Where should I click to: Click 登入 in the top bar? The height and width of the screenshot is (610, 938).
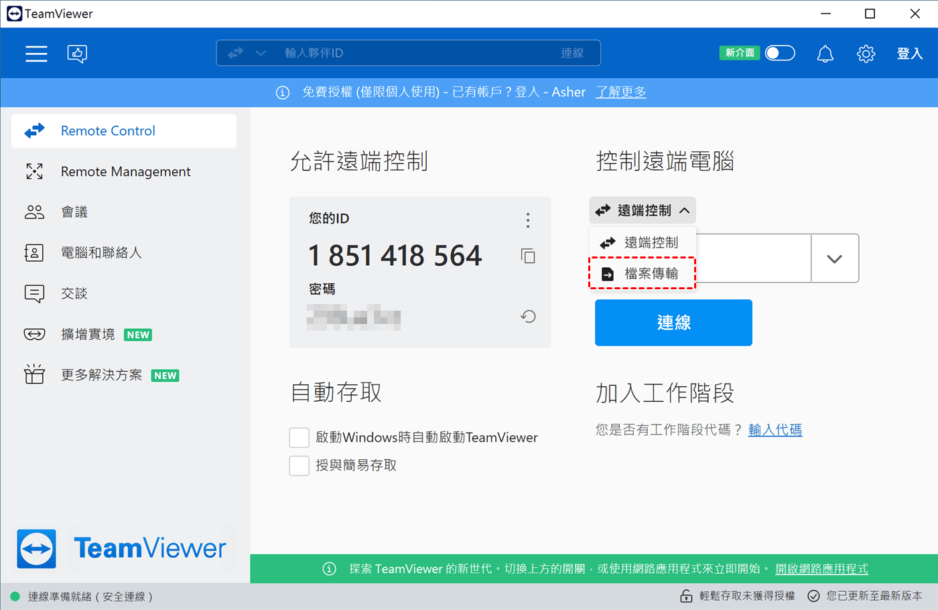point(910,54)
